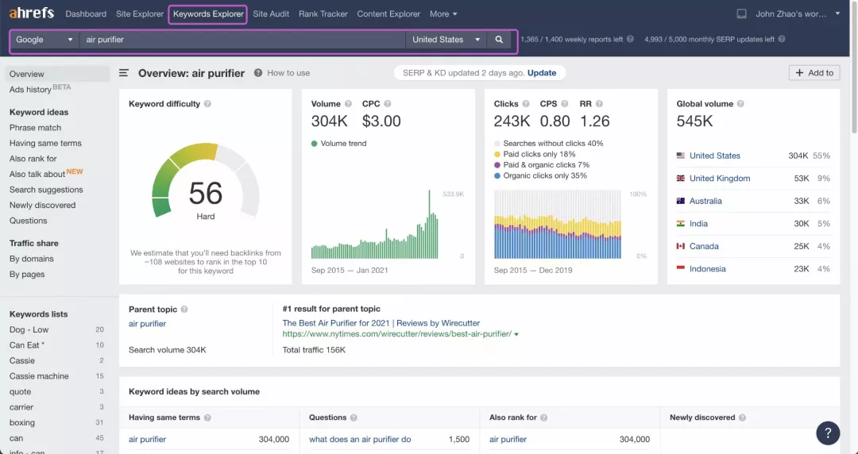This screenshot has width=858, height=454.
Task: Click the info icon beside Questions column
Action: click(x=354, y=418)
